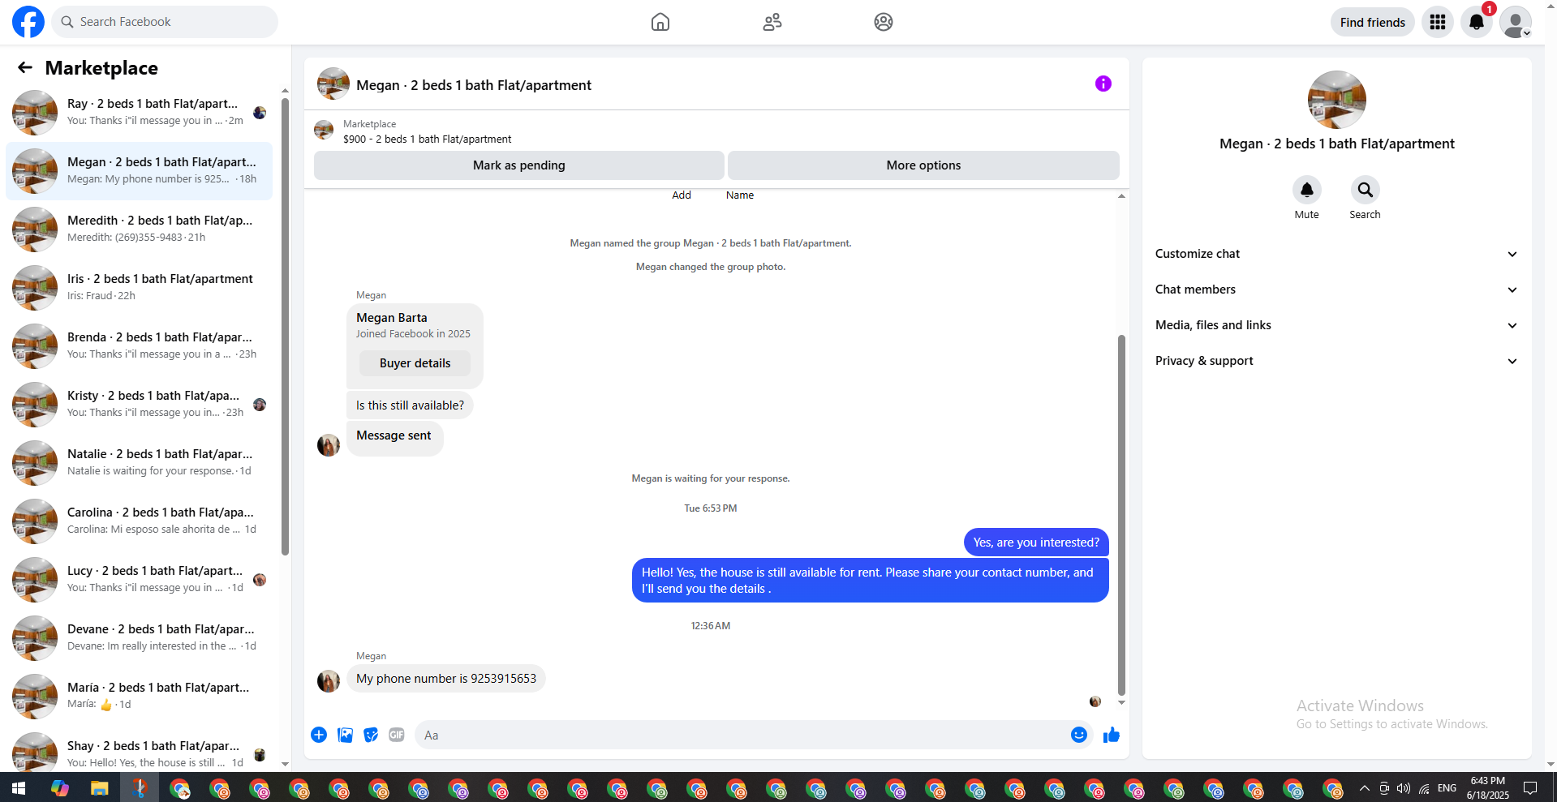
Task: Open the Groups icon in the top navigation
Action: tap(884, 22)
